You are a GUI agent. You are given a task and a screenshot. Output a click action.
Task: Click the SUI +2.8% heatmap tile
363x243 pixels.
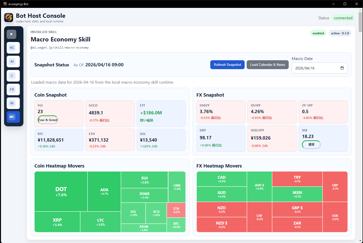[x=145, y=180]
